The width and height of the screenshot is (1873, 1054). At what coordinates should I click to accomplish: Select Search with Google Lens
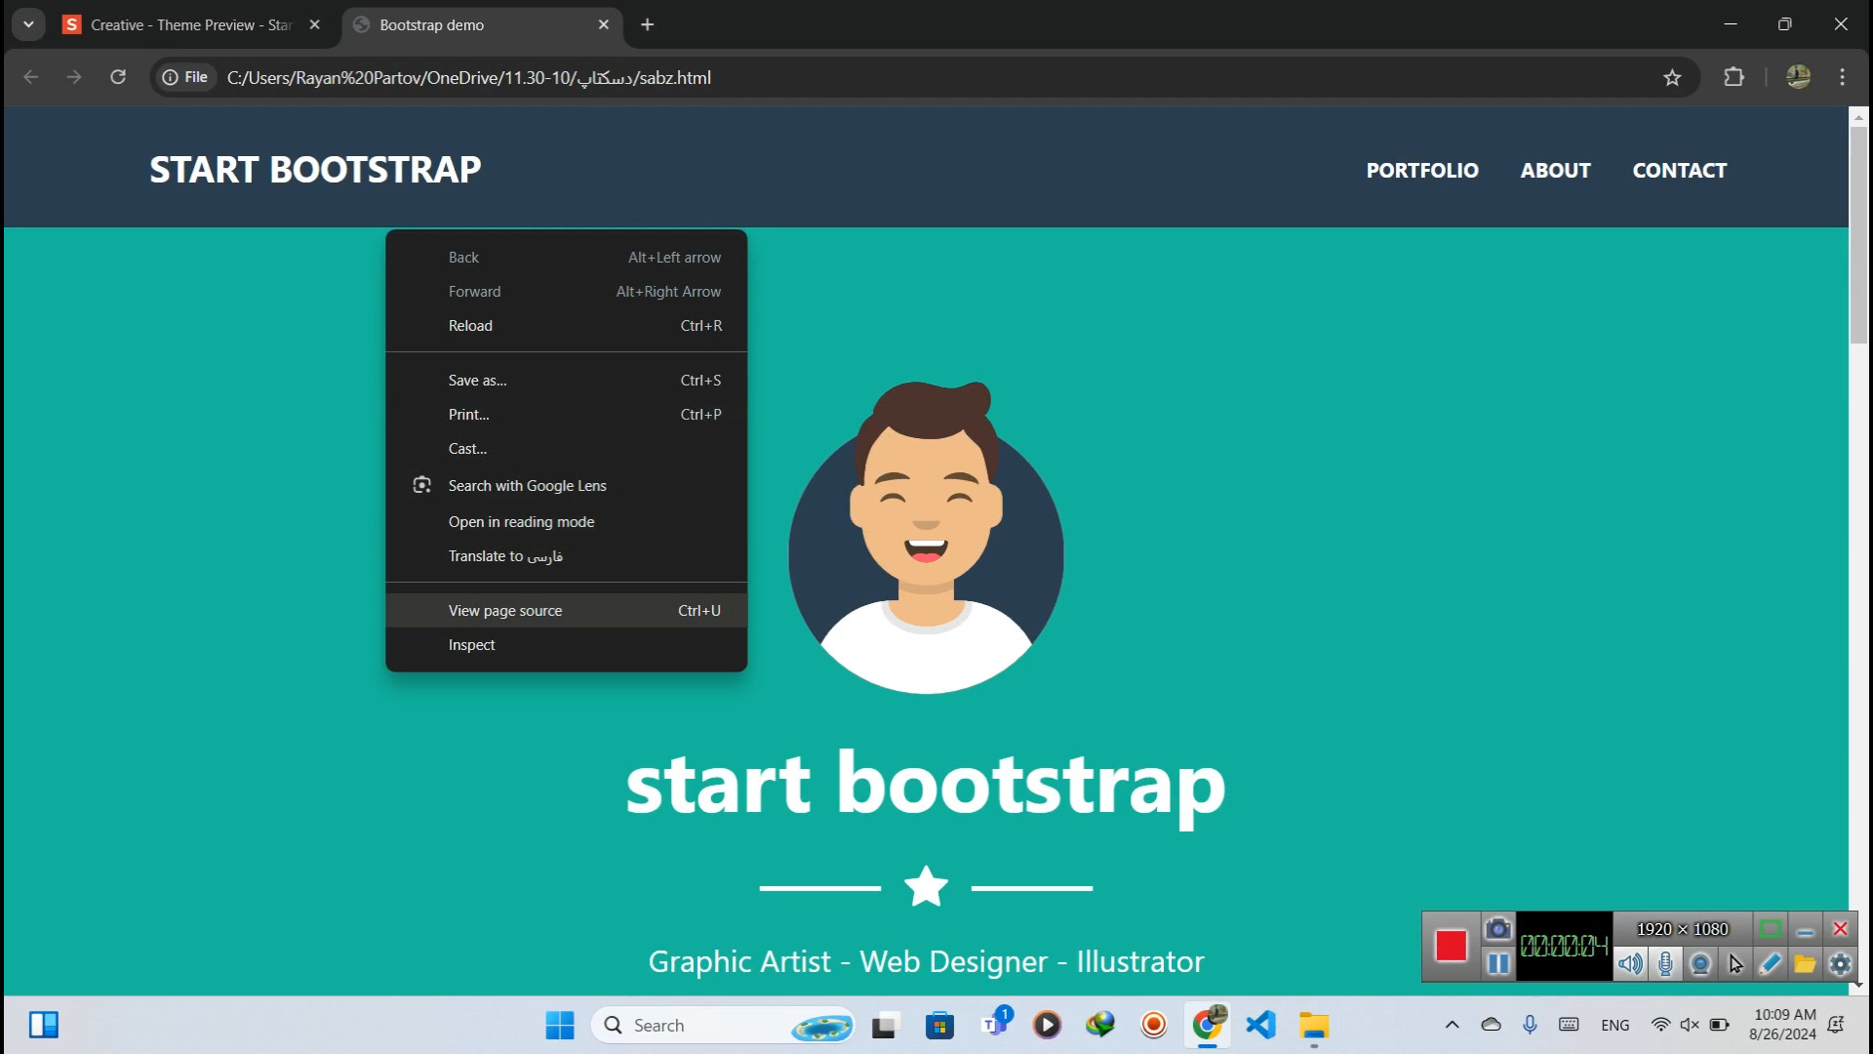pos(566,486)
